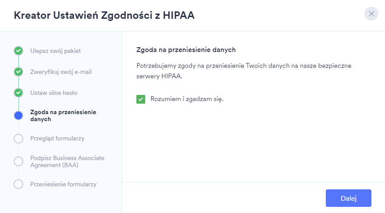Click the empty circle beside Przeniesienie formularzy

coord(18,184)
